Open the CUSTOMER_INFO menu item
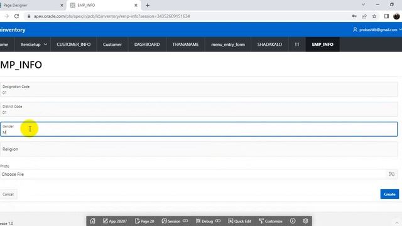 click(73, 45)
